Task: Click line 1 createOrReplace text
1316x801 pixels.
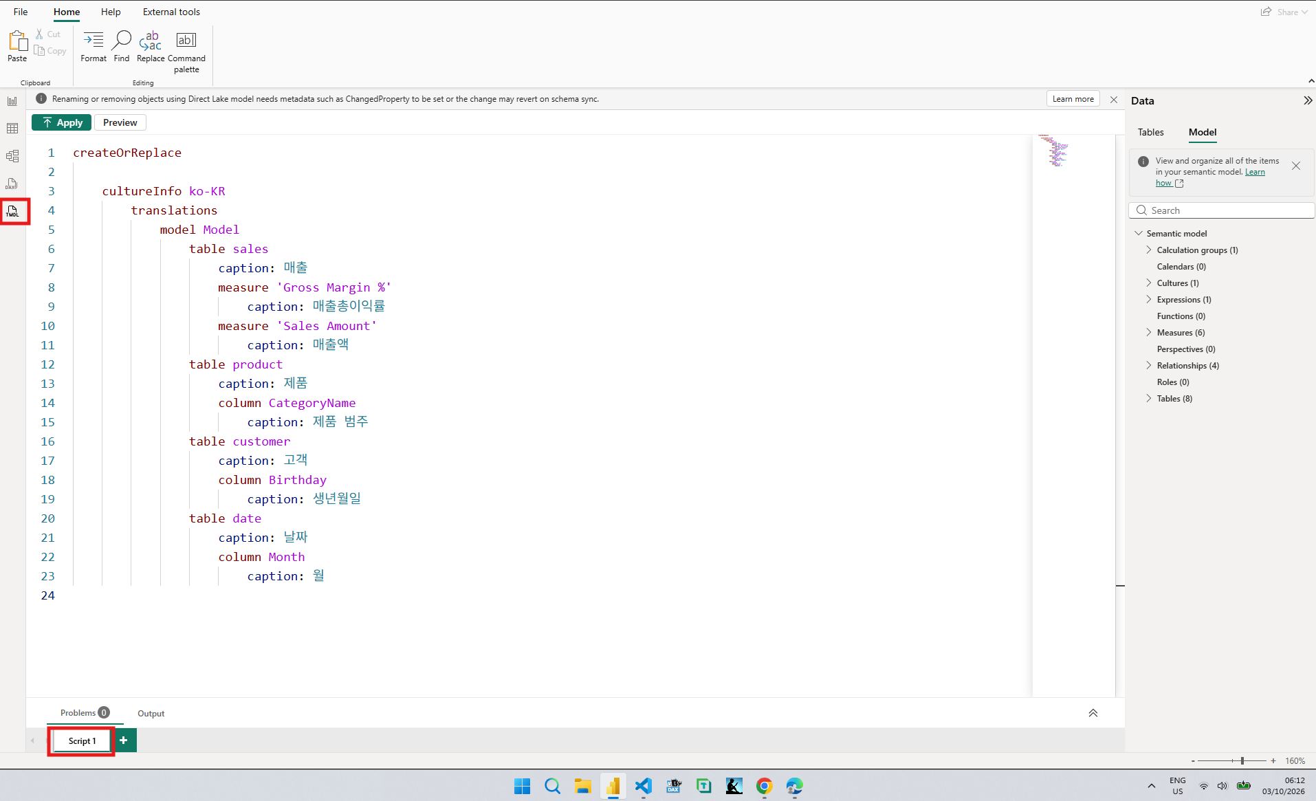Action: point(127,153)
